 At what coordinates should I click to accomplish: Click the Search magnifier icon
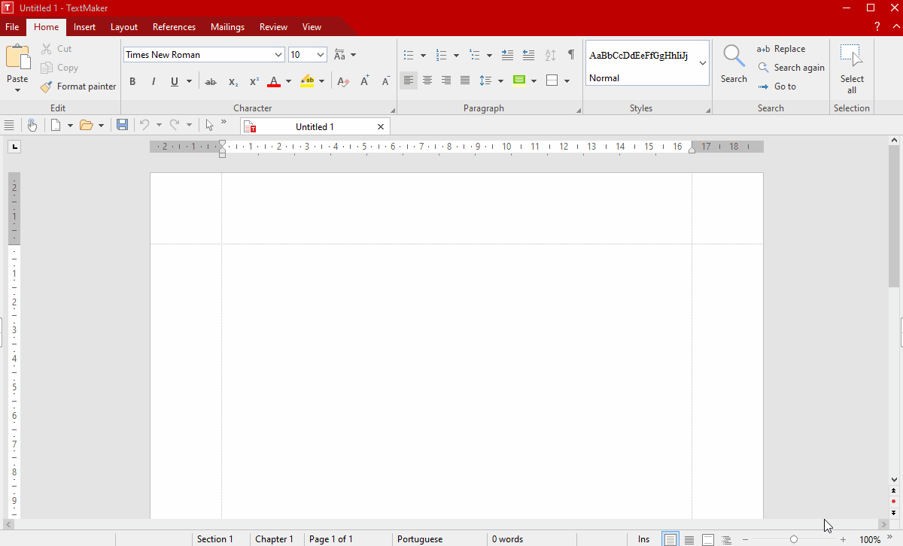click(x=733, y=56)
